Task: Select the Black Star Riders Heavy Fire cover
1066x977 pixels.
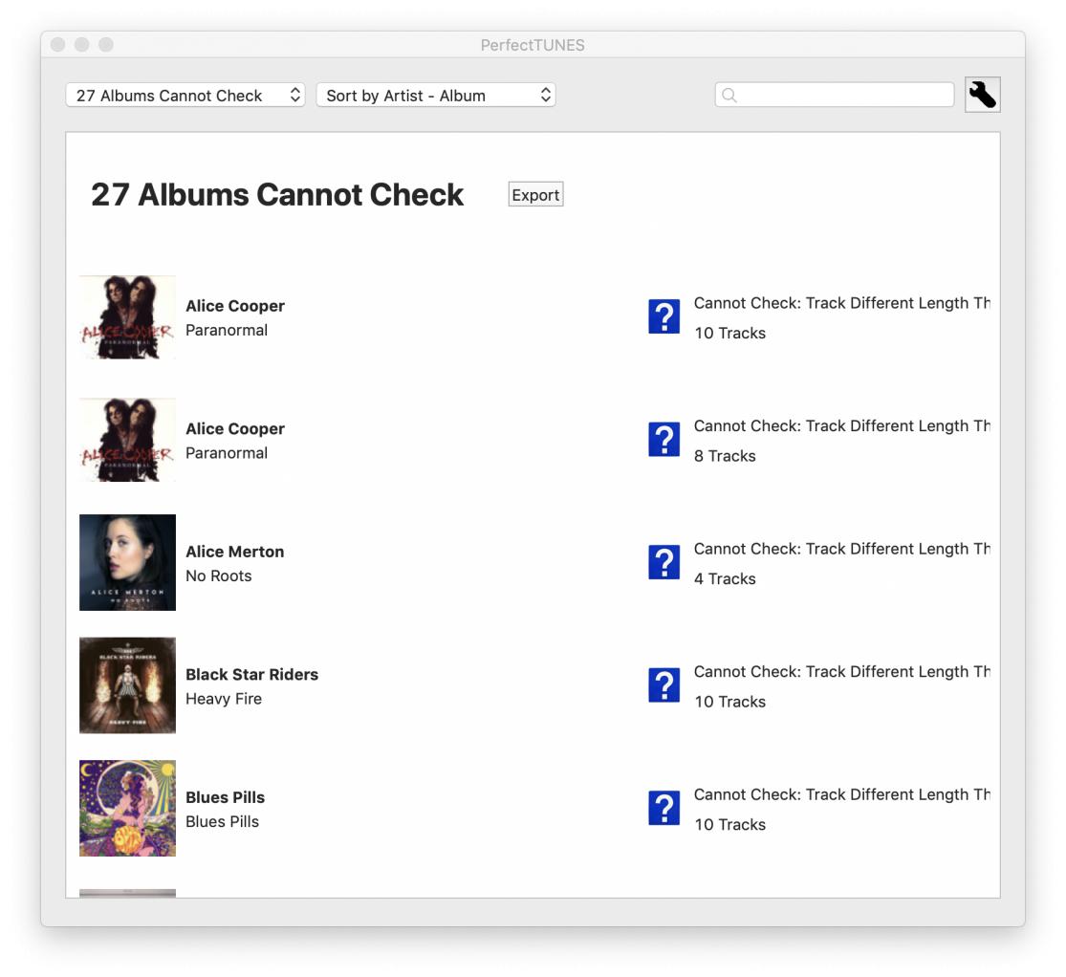Action: (x=127, y=685)
